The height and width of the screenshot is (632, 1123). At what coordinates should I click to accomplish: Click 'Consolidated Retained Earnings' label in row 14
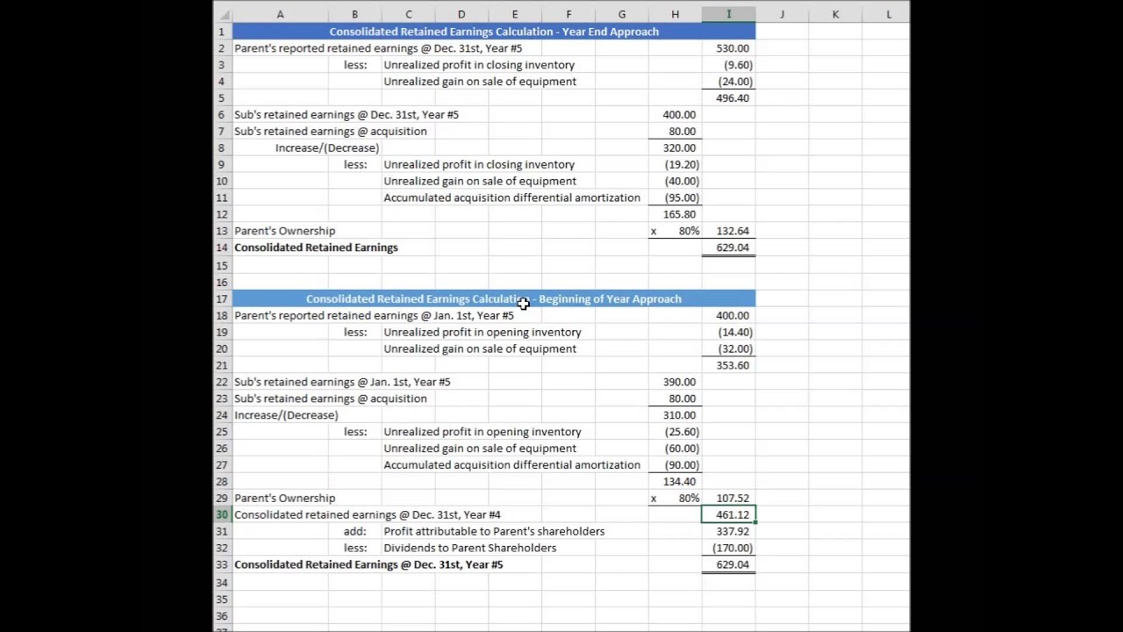pyautogui.click(x=316, y=248)
